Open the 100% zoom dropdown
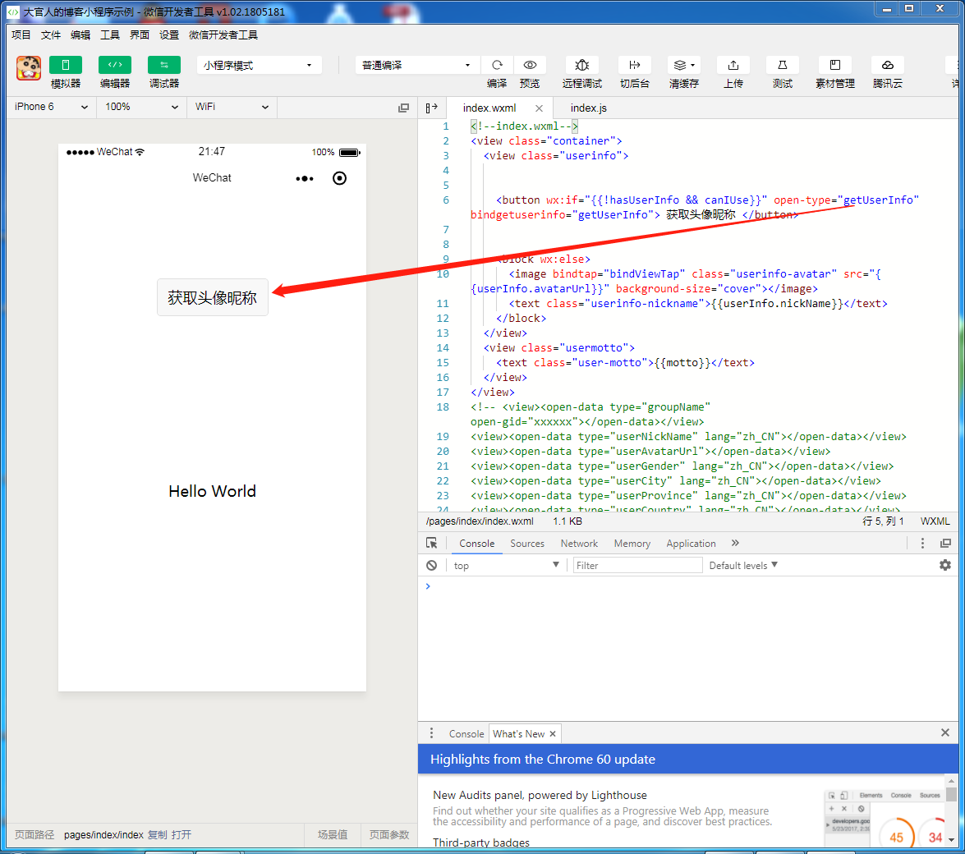This screenshot has height=854, width=965. (141, 107)
